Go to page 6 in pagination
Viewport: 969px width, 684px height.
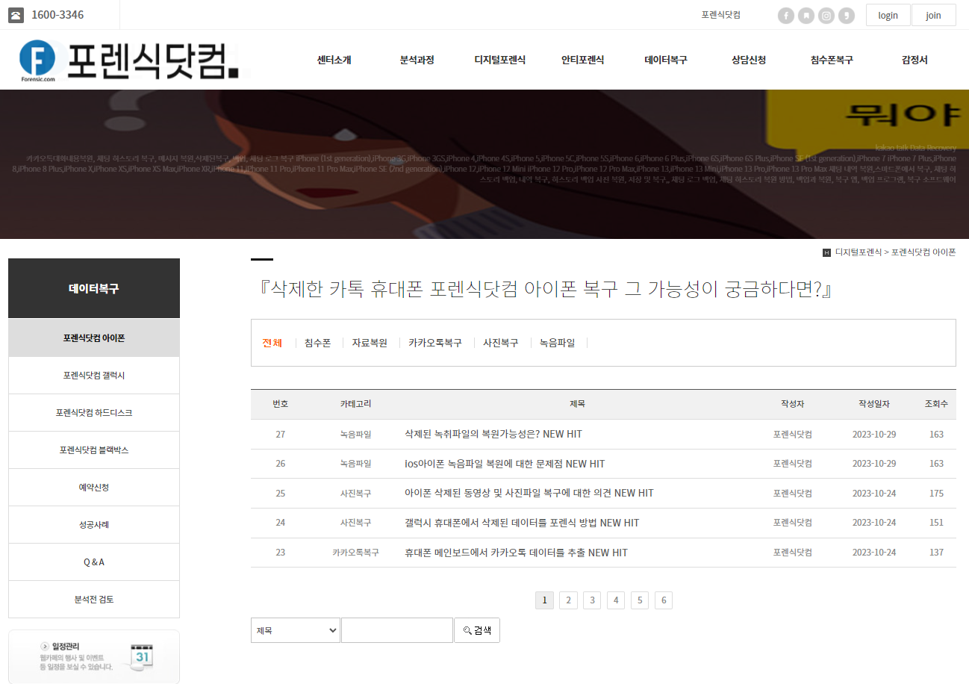(x=664, y=600)
